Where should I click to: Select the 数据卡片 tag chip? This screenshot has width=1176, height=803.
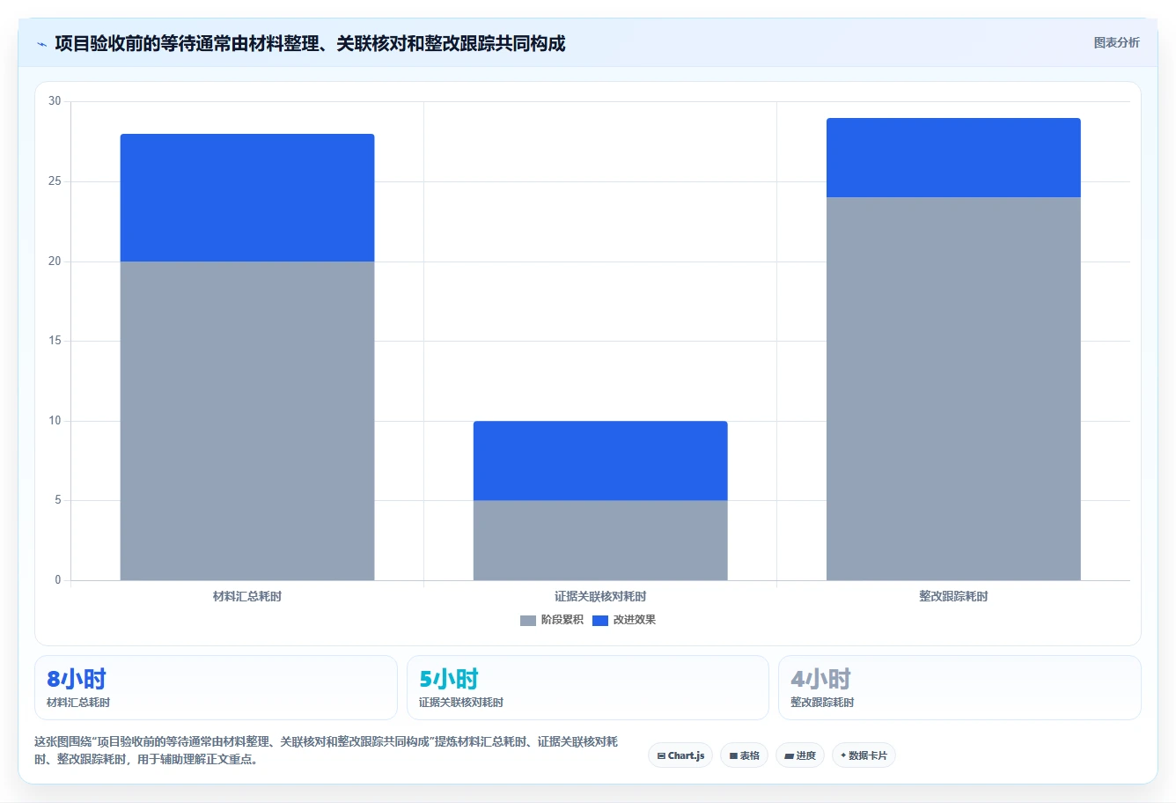pyautogui.click(x=864, y=755)
